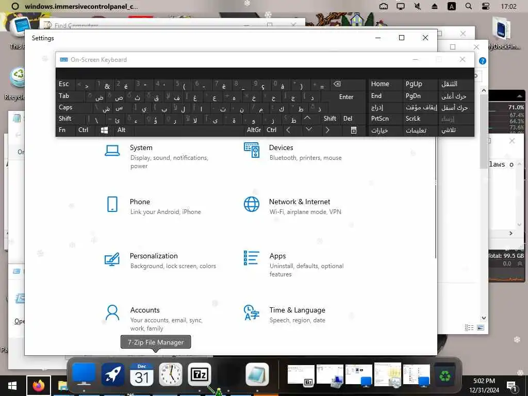
Task: Click the down arrow key on keyboard
Action: pyautogui.click(x=309, y=130)
